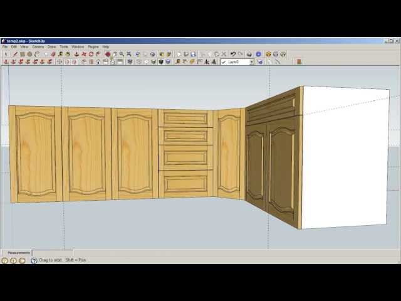Image resolution: width=401 pixels, height=301 pixels.
Task: Open the Draw menu
Action: [x=51, y=47]
